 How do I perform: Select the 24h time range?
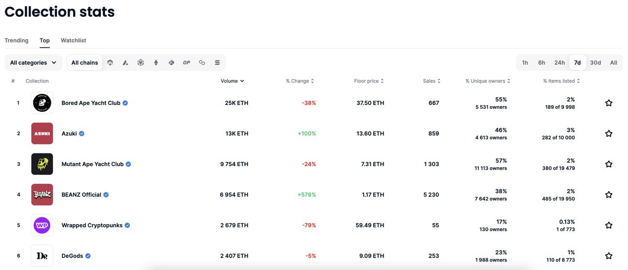point(559,63)
